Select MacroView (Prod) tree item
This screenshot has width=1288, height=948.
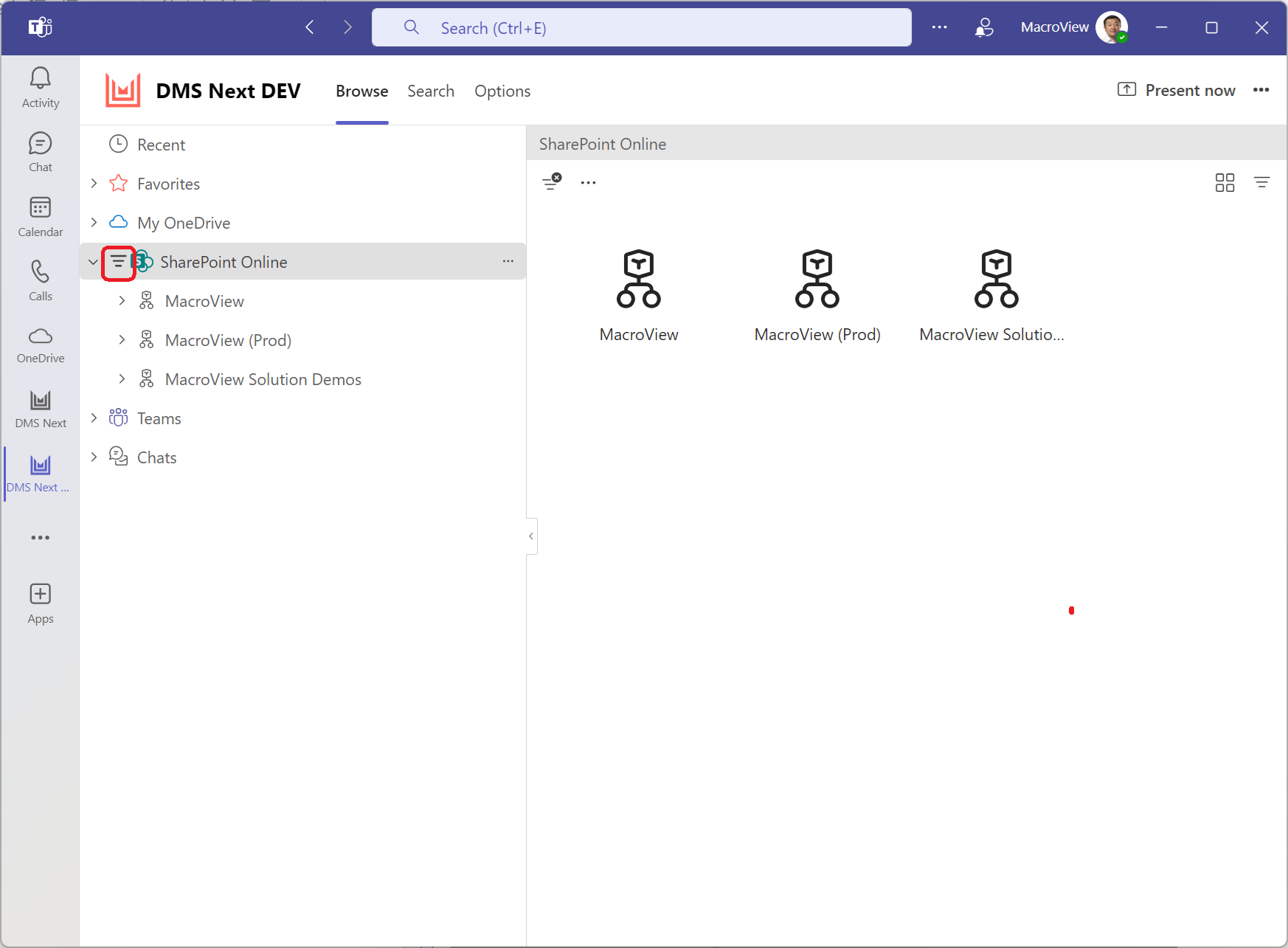pyautogui.click(x=228, y=340)
